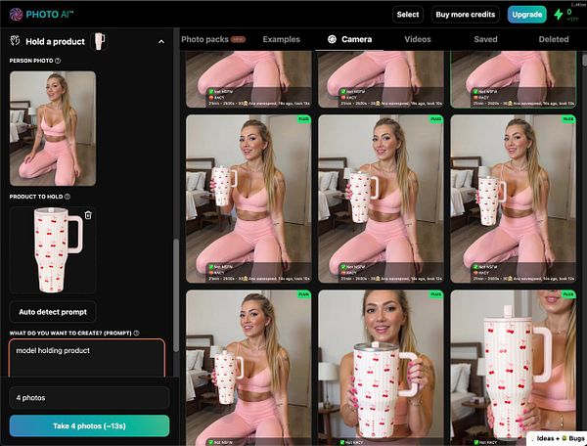Viewport: 587px width, 446px height.
Task: Click the green lightning credits icon
Action: point(559,15)
